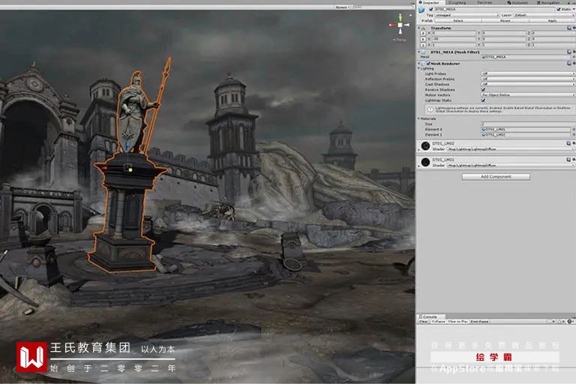Open Mesh Renderer help icon
The width and height of the screenshot is (576, 384).
click(x=569, y=64)
